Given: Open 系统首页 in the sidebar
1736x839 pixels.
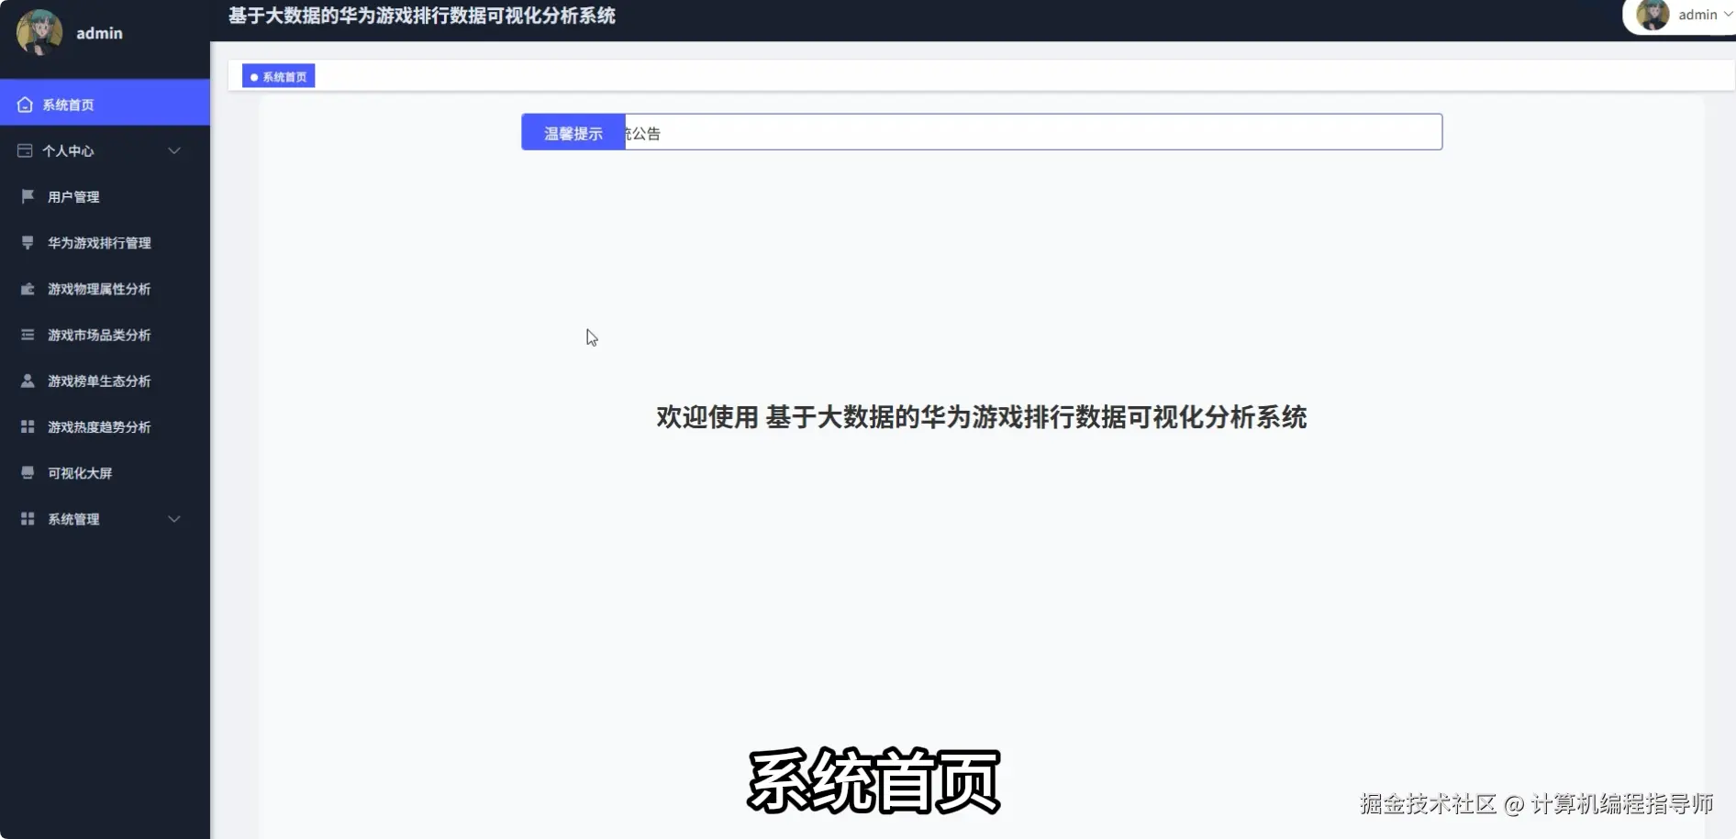Looking at the screenshot, I should point(105,103).
